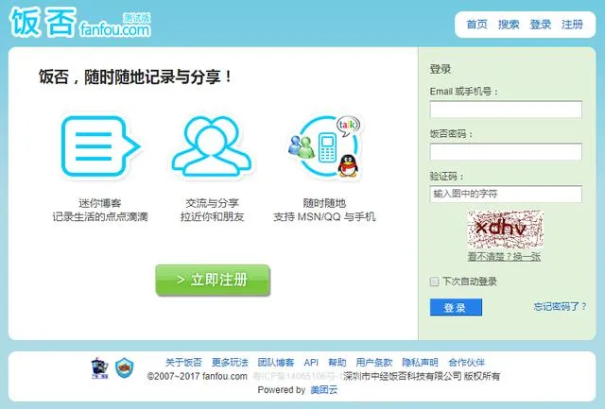
Task: Open the 隐私声明 footer link
Action: (420, 363)
